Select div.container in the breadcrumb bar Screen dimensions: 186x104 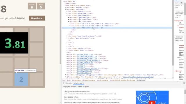pyautogui.click(x=76, y=80)
